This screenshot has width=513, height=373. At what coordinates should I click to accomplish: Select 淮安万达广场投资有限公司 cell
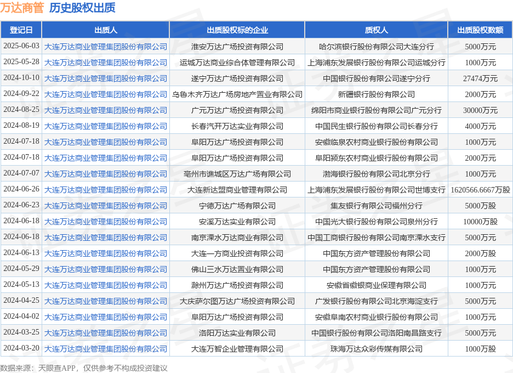coord(237,47)
